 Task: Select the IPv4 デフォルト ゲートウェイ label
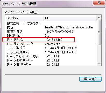coord(23,56)
